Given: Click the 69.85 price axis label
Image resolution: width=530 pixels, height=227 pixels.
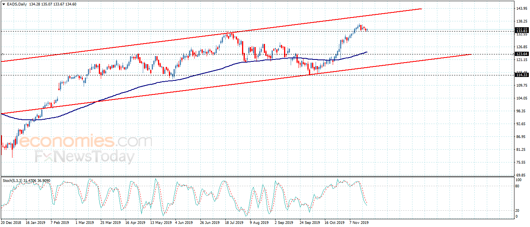Looking at the screenshot, I should point(521,175).
